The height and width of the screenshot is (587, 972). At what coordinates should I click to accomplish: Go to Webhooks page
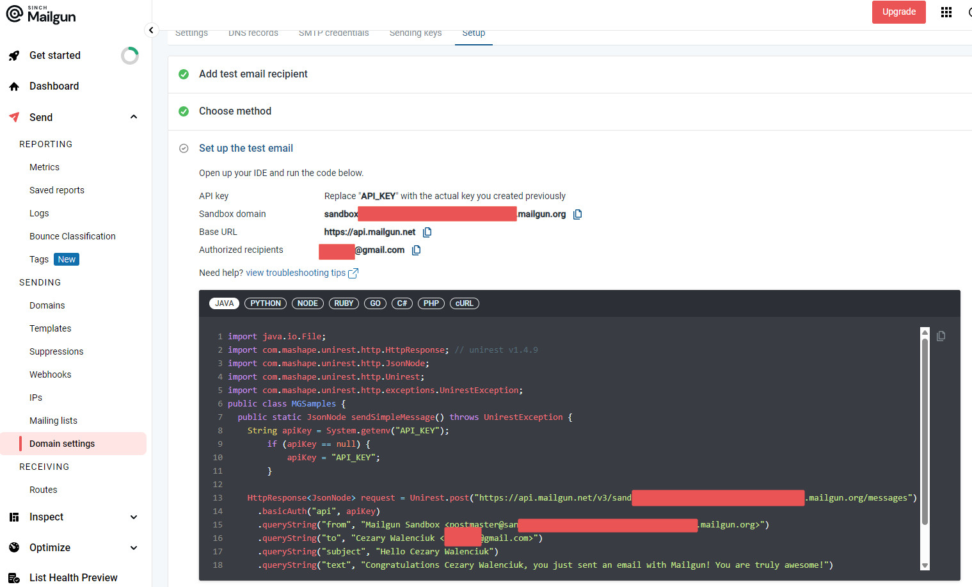click(x=51, y=374)
